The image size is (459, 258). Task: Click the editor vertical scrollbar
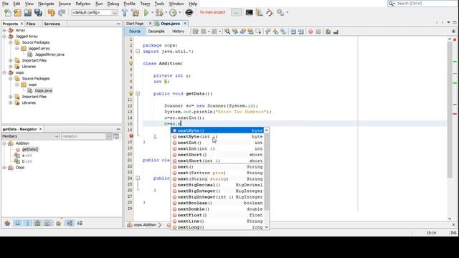point(450,110)
